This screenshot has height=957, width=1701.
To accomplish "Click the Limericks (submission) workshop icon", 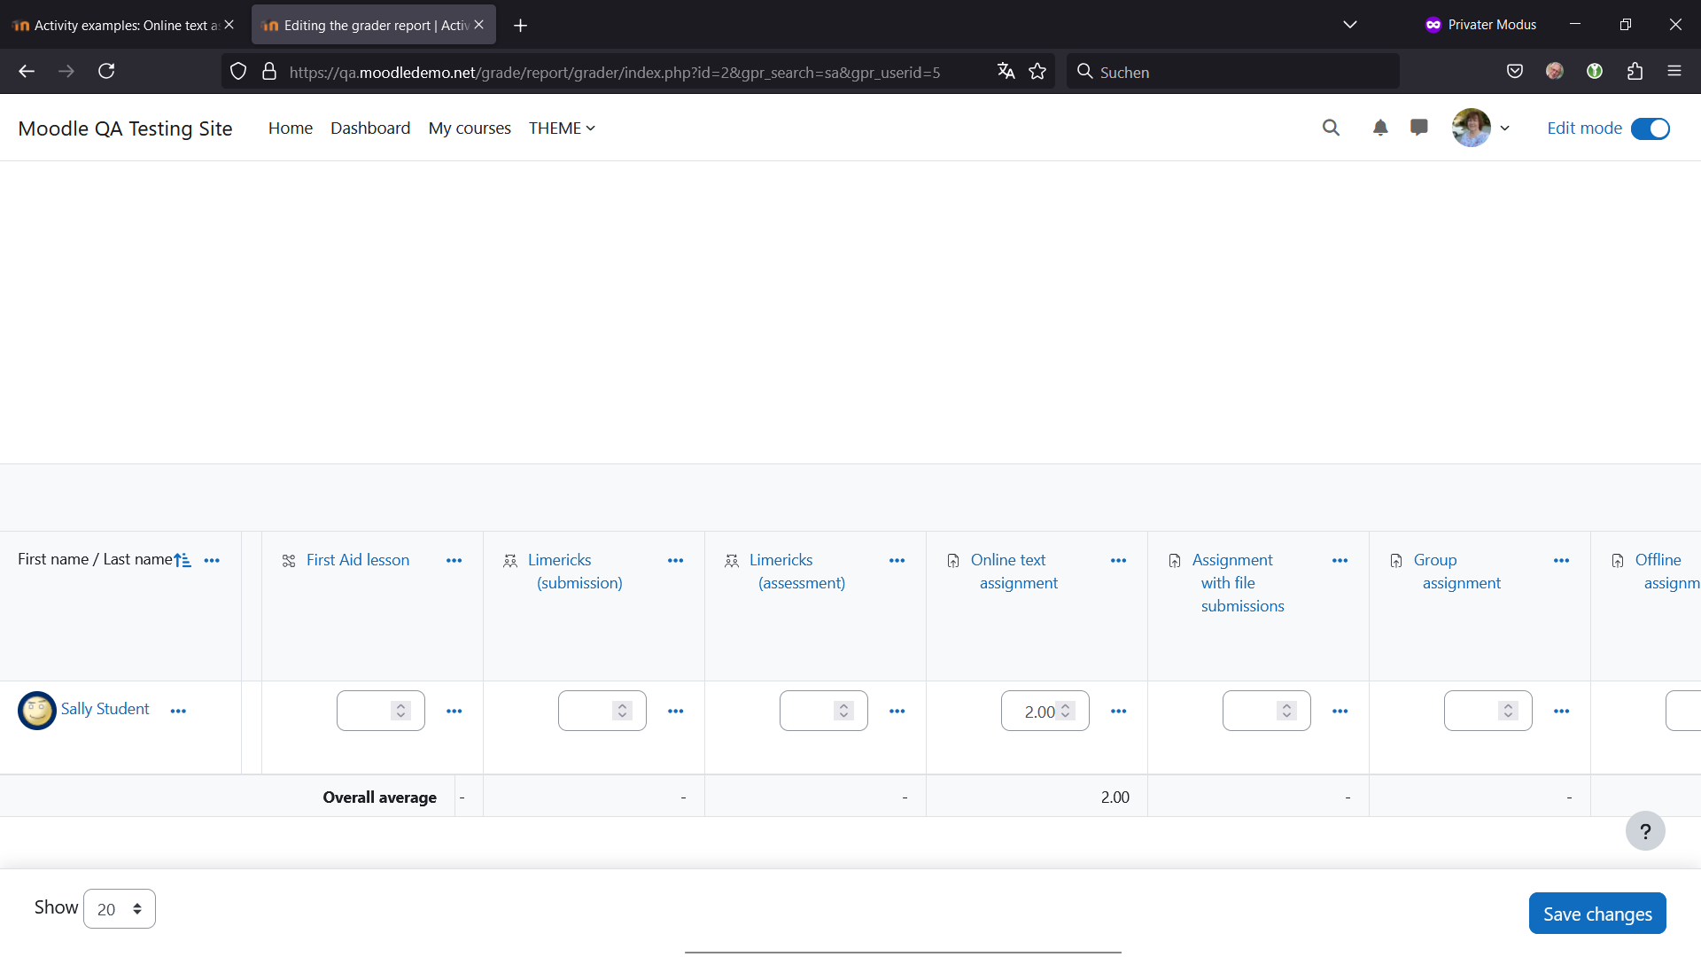I will tap(510, 561).
